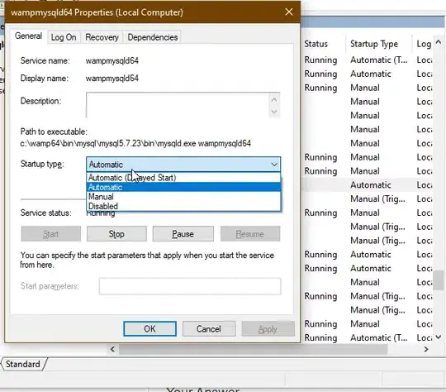Click the Services list scroll down arrow
Viewport: 446px width, 392px height.
(439, 337)
